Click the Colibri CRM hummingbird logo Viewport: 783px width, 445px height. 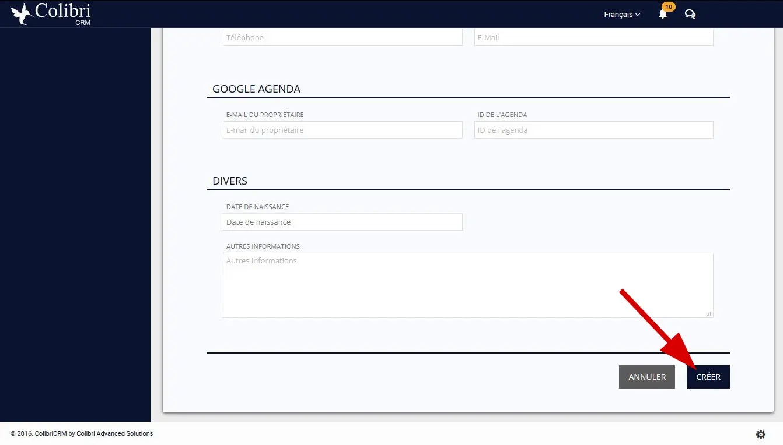click(51, 14)
